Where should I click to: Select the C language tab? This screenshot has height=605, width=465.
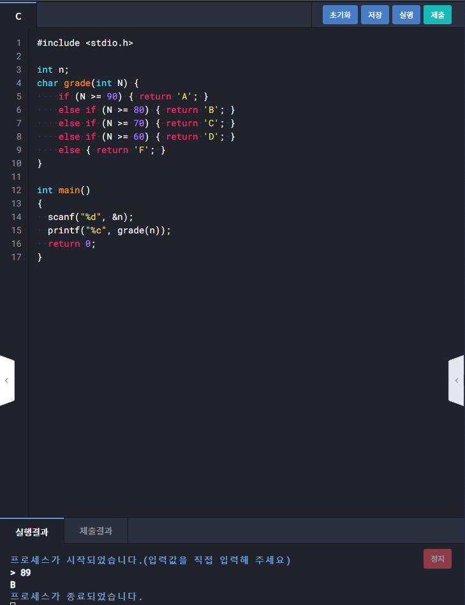pyautogui.click(x=18, y=16)
